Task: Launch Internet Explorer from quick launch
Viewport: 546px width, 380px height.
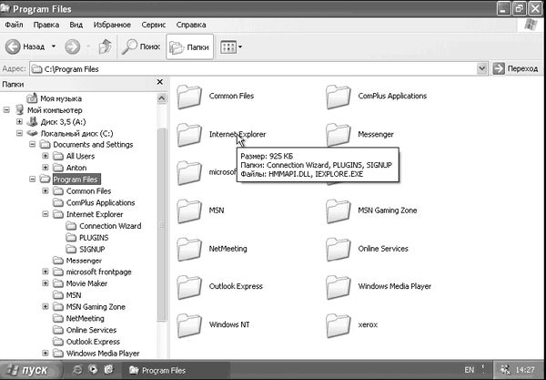Action: (x=77, y=370)
